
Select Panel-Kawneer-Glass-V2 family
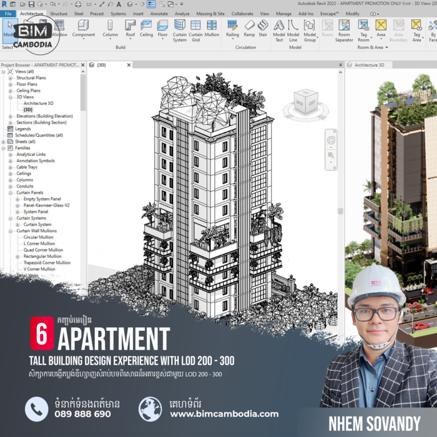tap(46, 205)
